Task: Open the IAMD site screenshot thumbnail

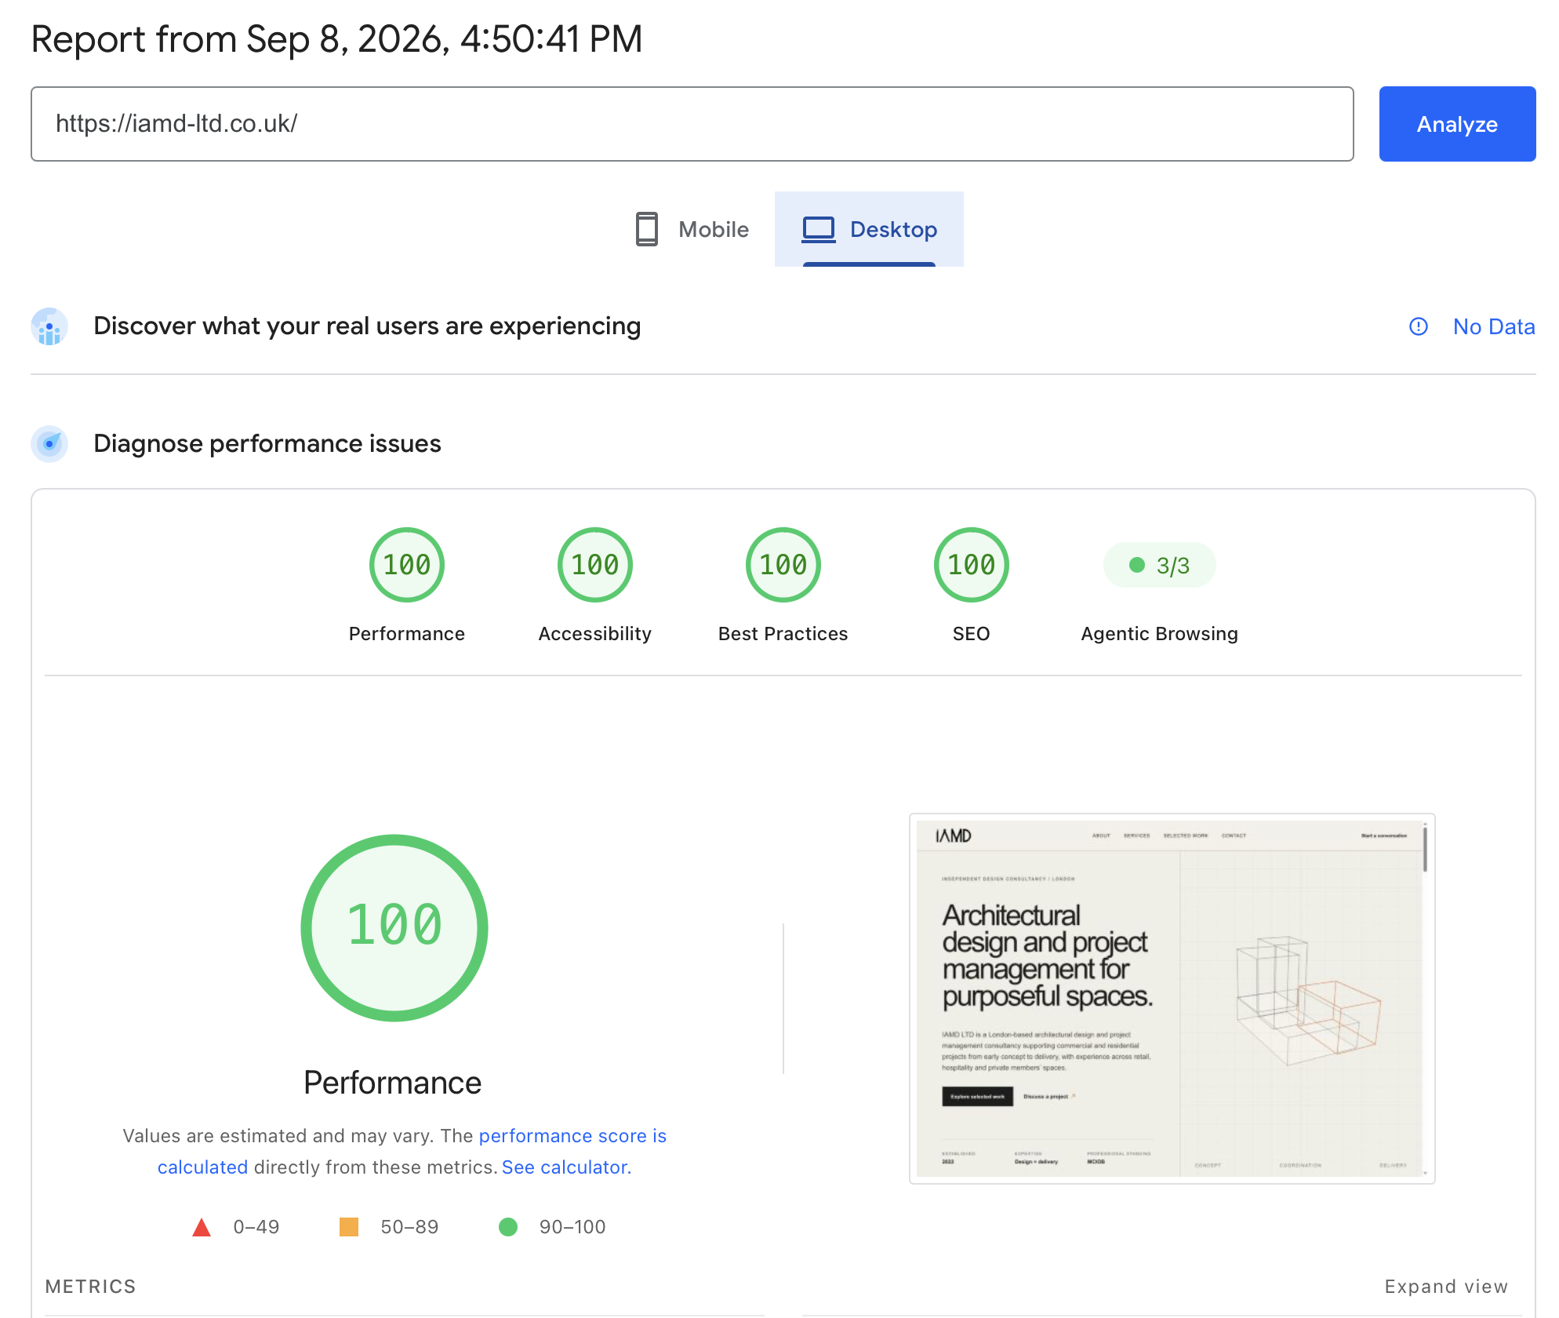Action: pos(1172,999)
